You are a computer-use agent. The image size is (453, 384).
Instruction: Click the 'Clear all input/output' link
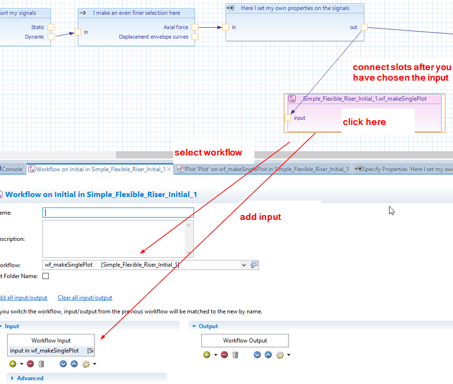pyautogui.click(x=85, y=298)
